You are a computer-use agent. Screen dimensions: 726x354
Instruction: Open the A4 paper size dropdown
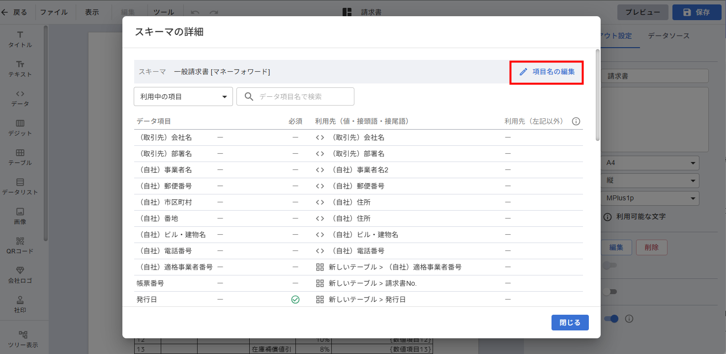pos(650,163)
